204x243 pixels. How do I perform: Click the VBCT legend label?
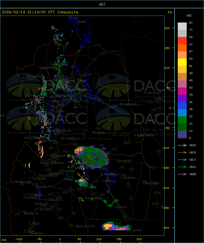point(192,160)
